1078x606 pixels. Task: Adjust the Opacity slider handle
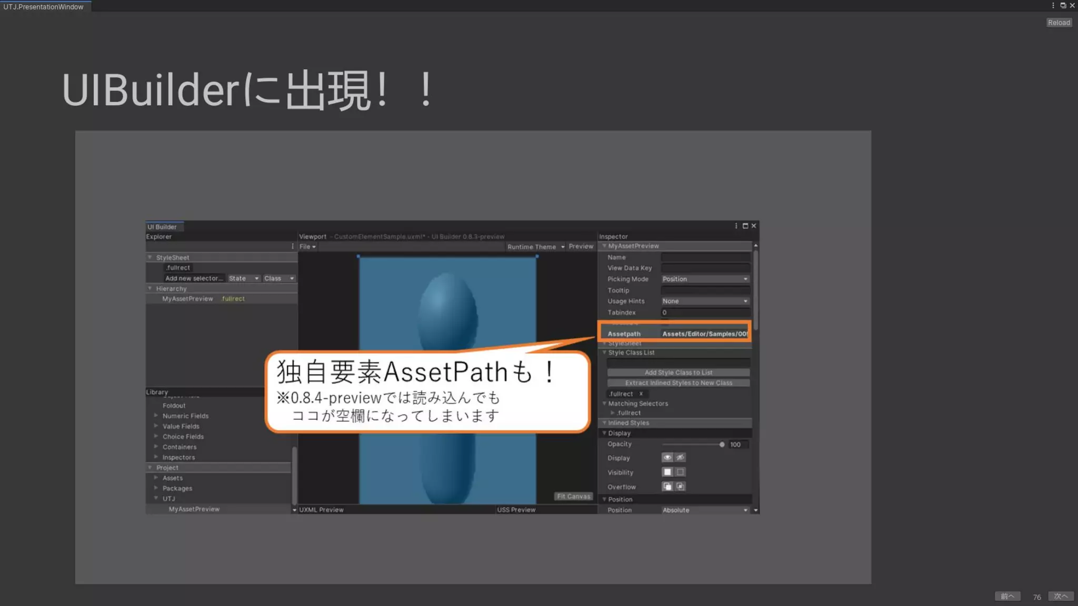point(722,445)
